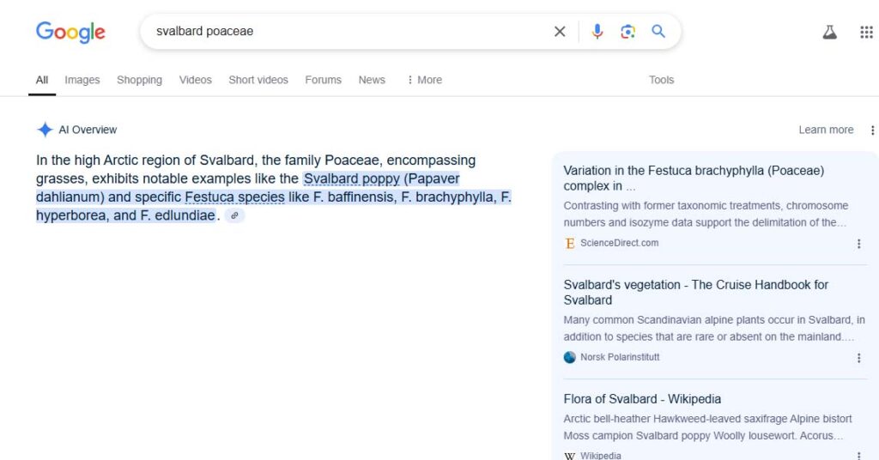
Task: Click the AI Overview source link icon
Action: tap(234, 216)
